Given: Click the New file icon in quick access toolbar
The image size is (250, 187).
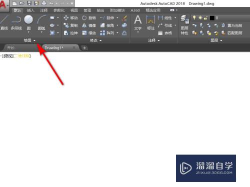Looking at the screenshot, I should (x=14, y=3).
